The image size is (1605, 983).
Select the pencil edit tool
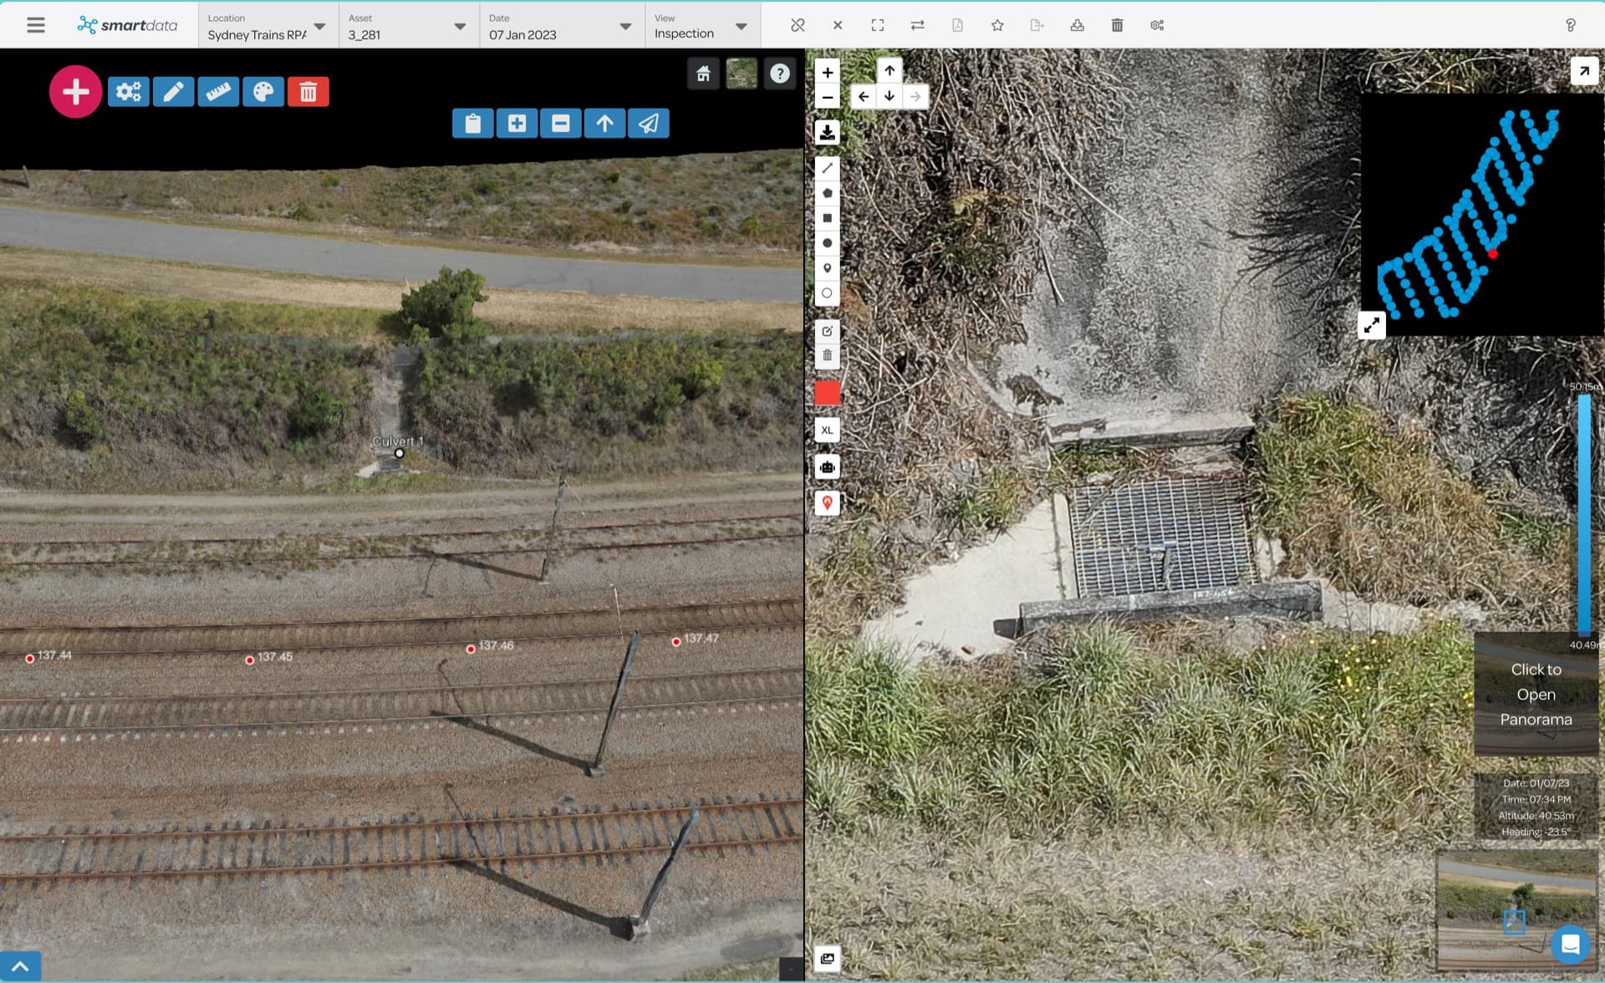click(x=173, y=91)
